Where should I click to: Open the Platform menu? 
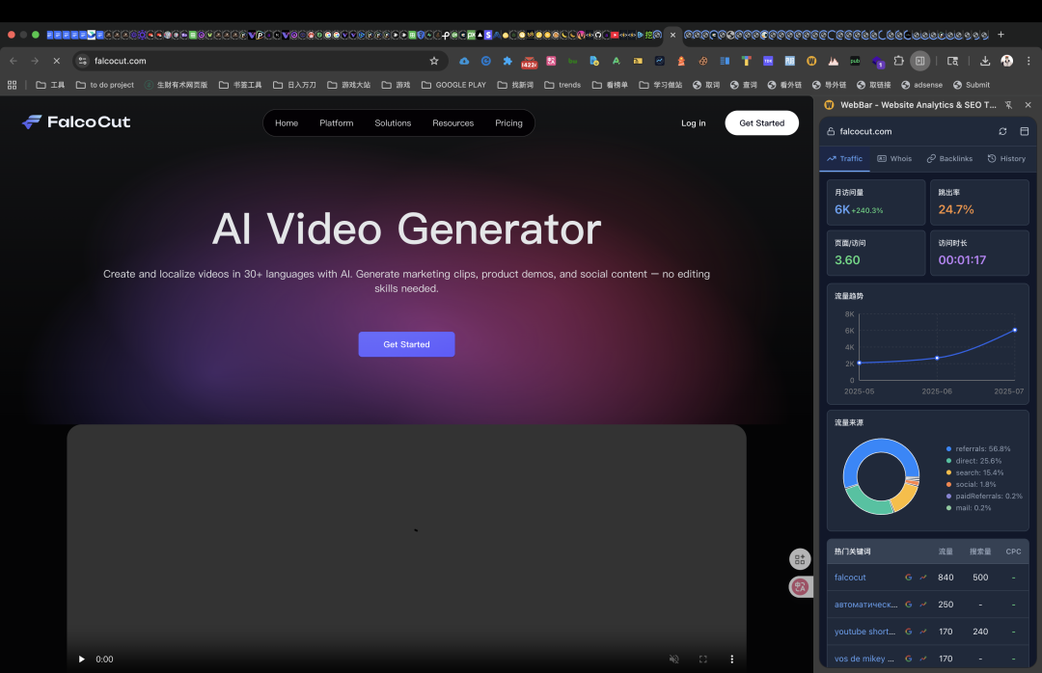(337, 122)
